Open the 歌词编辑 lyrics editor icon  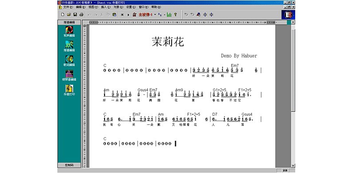click(x=69, y=61)
